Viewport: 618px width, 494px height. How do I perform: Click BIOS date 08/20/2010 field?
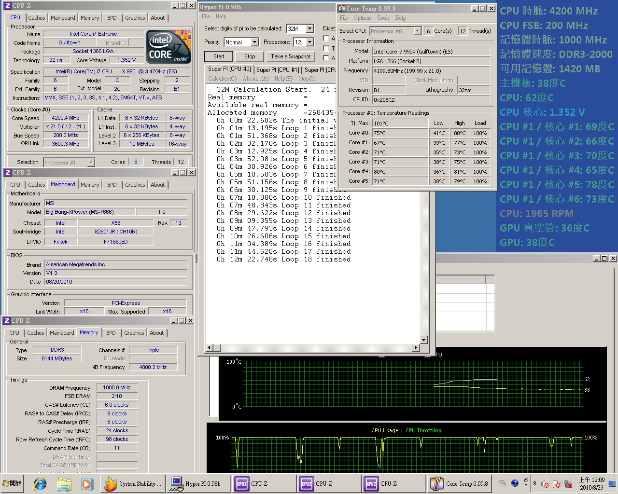116,282
